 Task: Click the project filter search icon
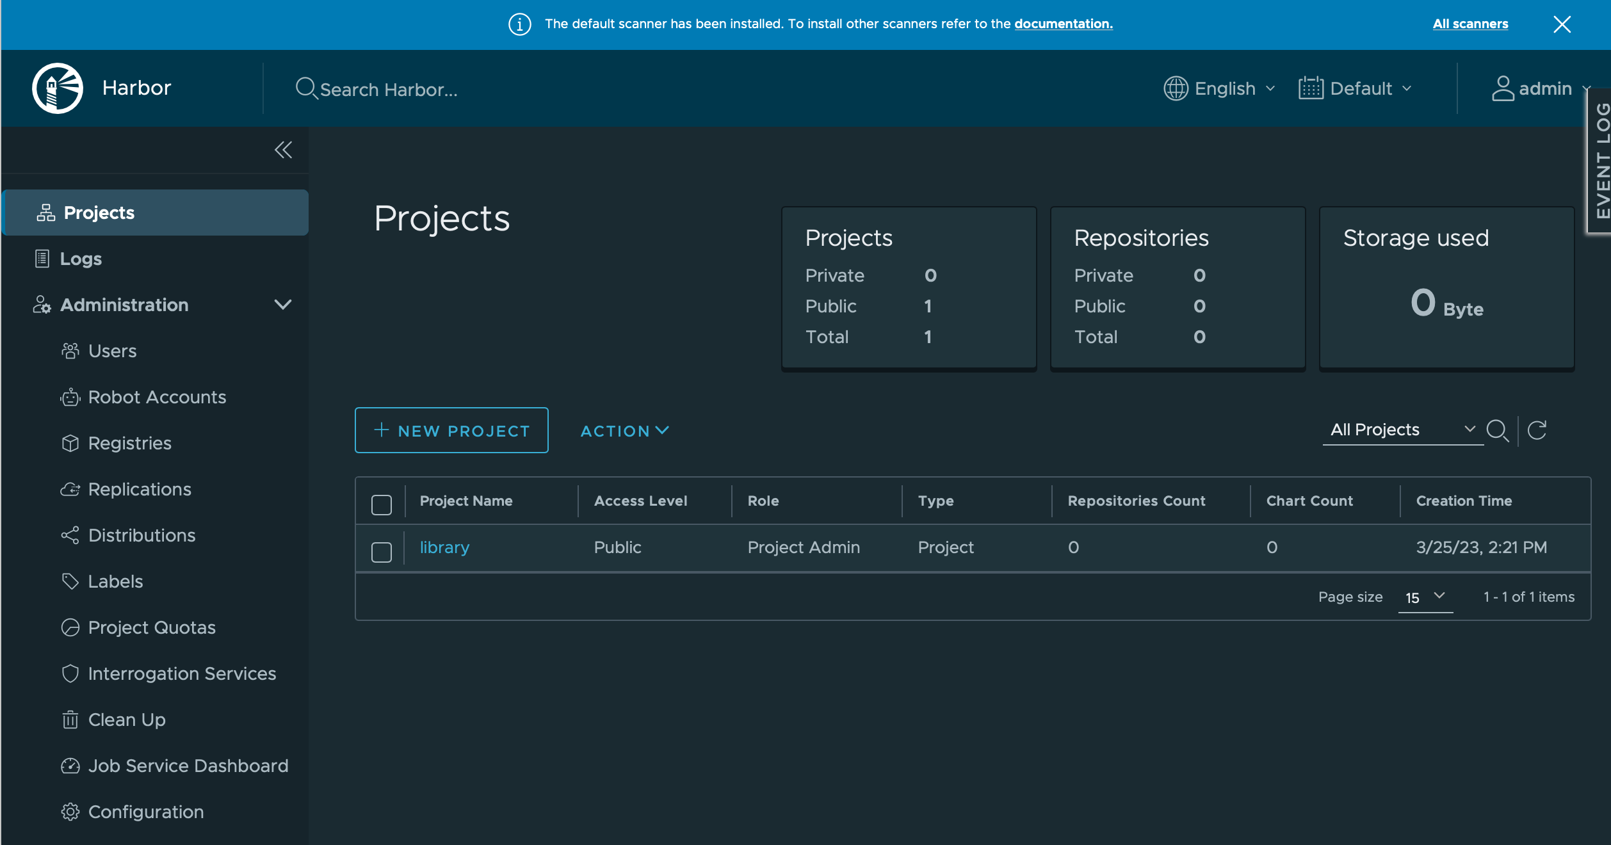click(x=1498, y=430)
